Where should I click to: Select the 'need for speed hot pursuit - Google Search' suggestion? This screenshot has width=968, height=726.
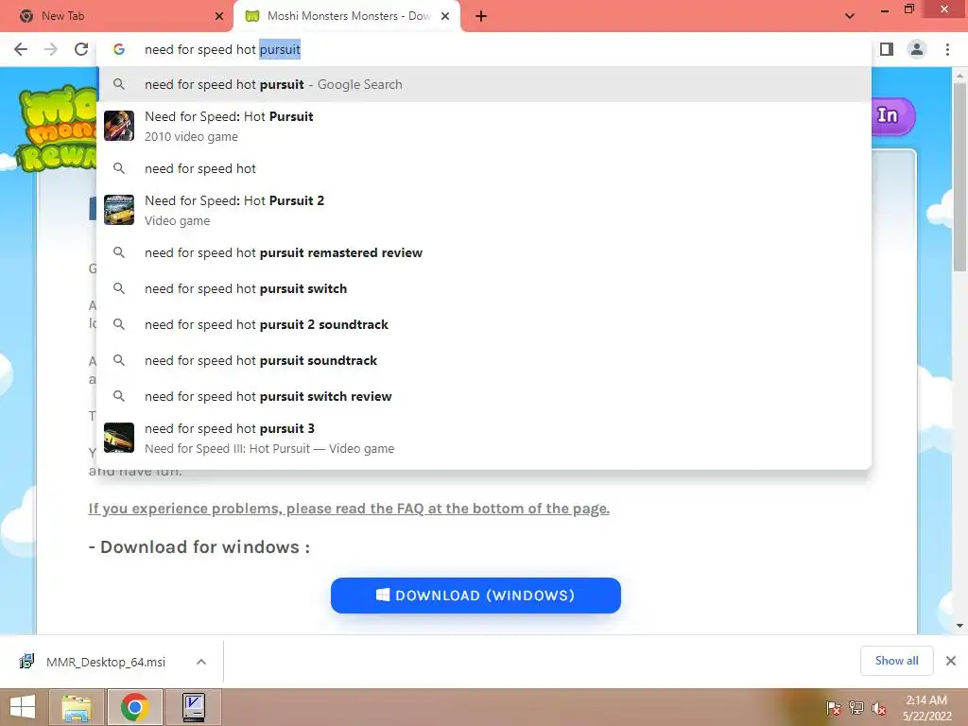click(x=485, y=84)
